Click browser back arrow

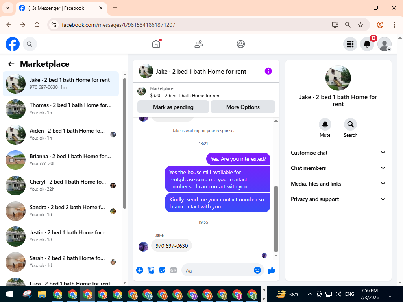point(9,25)
